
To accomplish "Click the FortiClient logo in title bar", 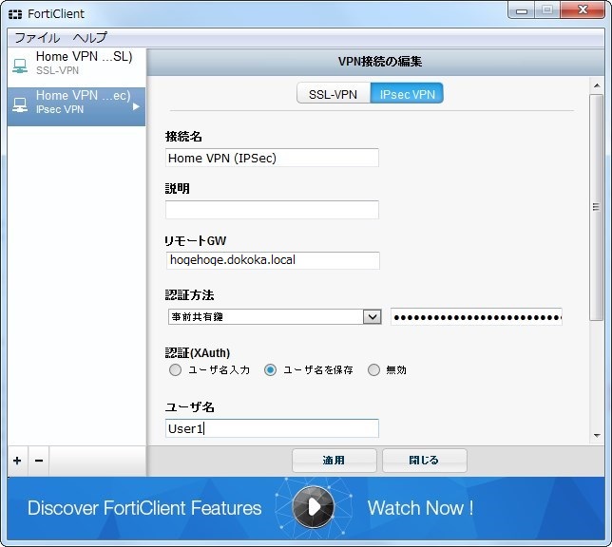I will (x=15, y=14).
